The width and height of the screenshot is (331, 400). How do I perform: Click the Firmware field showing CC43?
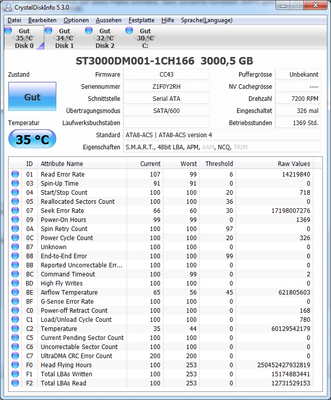point(167,75)
